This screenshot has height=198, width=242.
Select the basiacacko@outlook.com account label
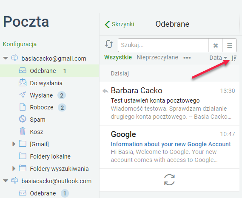point(57,181)
